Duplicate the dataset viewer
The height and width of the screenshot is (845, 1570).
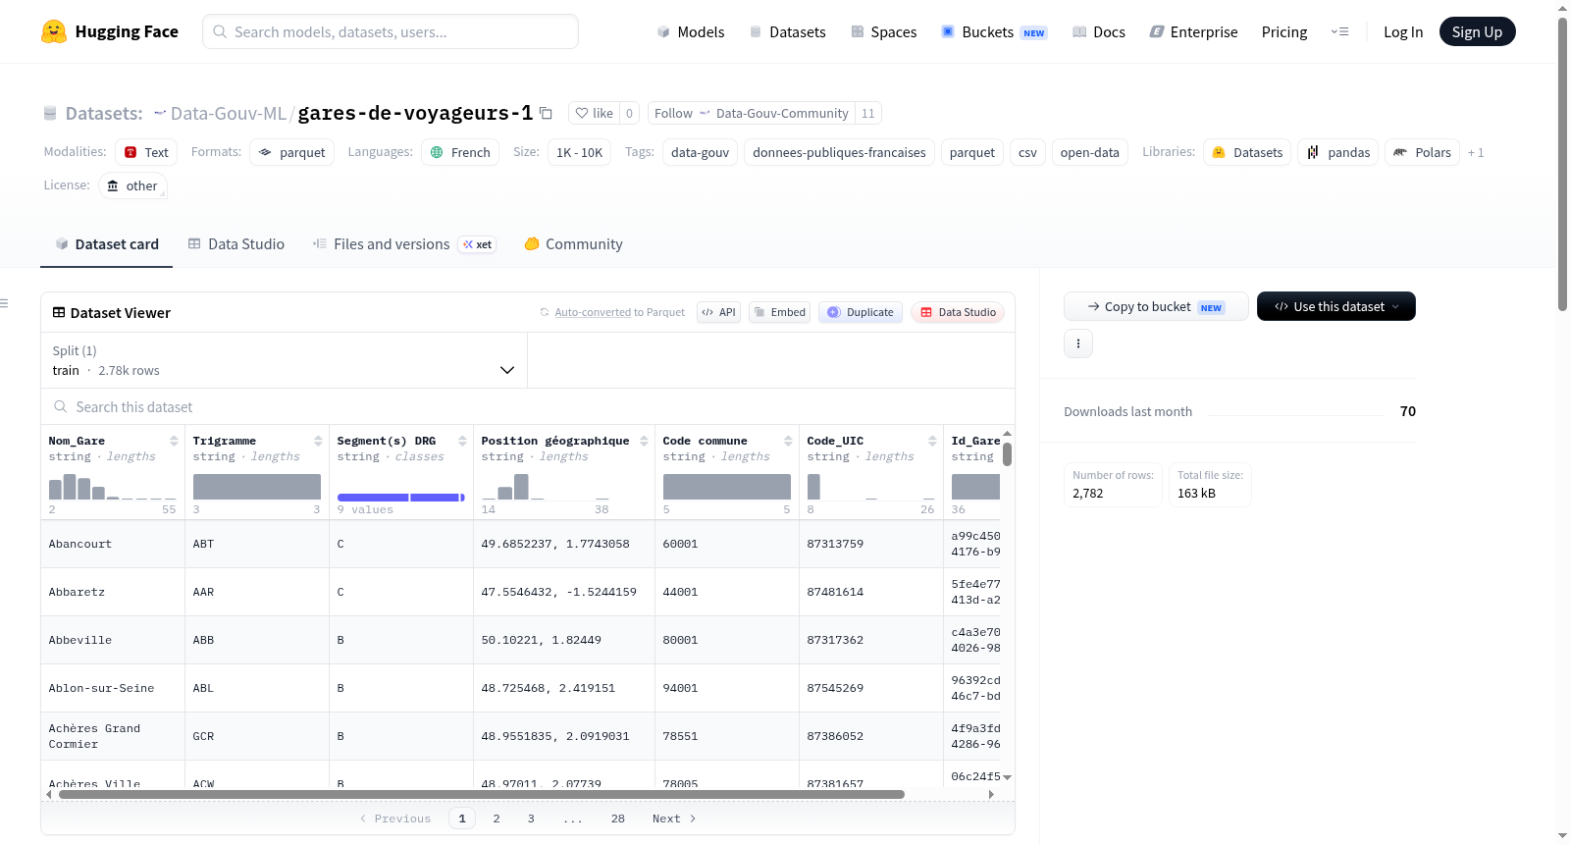[x=861, y=312]
